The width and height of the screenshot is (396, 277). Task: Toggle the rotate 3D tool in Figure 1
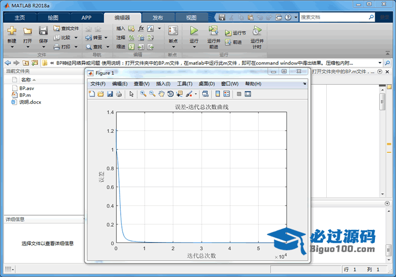pos(171,94)
